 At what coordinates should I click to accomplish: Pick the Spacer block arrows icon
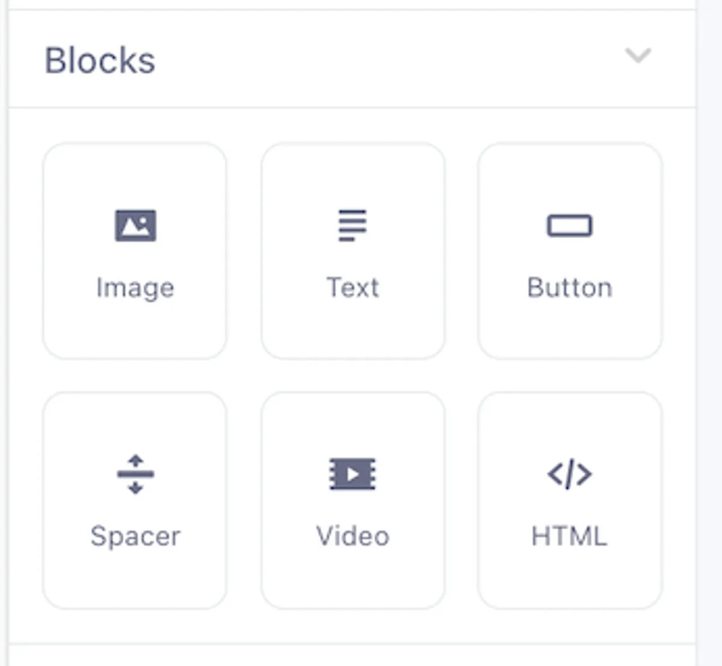[x=135, y=474]
